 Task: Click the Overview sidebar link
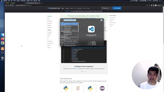pos(49,16)
